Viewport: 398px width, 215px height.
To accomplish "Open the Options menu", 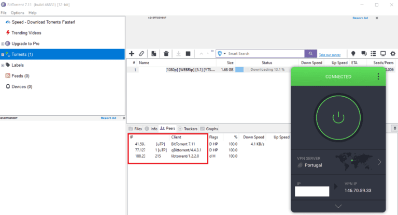I will 17,12.
